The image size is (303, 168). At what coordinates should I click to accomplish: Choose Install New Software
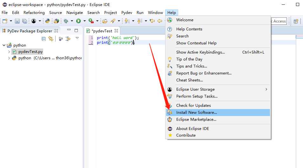[x=218, y=113]
